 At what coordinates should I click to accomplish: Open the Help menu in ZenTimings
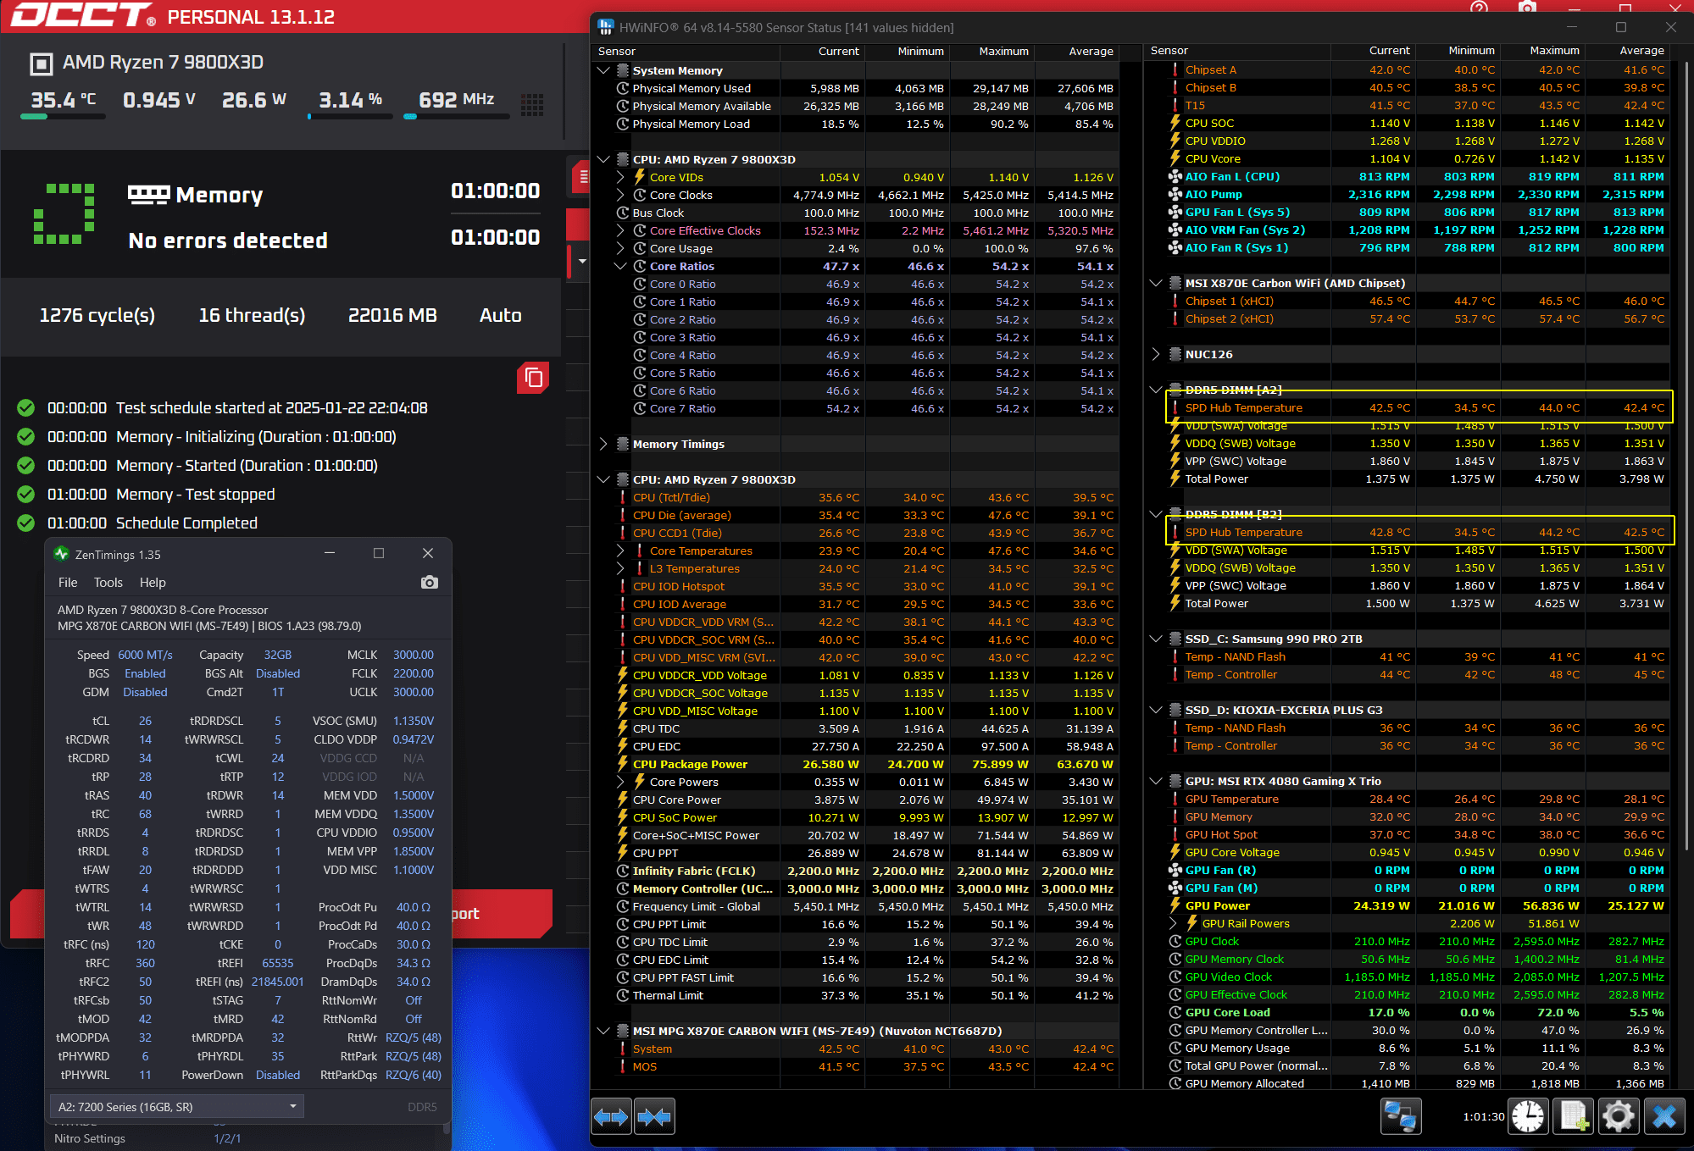pos(153,583)
